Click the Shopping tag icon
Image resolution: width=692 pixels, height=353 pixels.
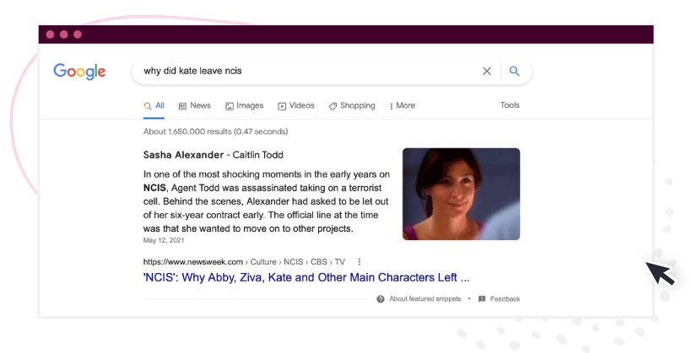pyautogui.click(x=332, y=106)
